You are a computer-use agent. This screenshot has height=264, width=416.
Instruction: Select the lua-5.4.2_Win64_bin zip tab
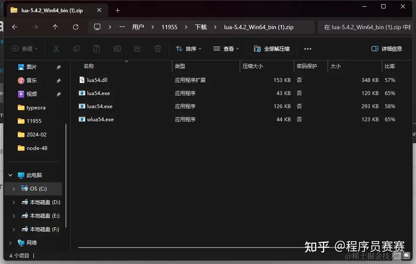tap(51, 10)
